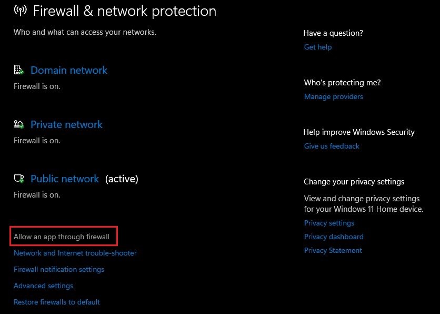This screenshot has height=314, width=440.
Task: Open the Privacy dashboard
Action: [x=334, y=237]
